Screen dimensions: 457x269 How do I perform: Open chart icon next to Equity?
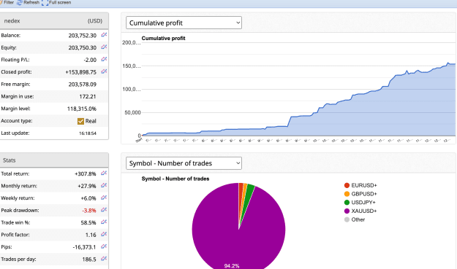point(104,47)
